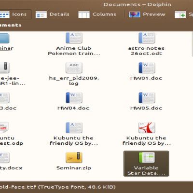Screen dimensions: 193x193
Task: Select the Kubuntu the friendly OS PDF icon
Action: (147, 127)
